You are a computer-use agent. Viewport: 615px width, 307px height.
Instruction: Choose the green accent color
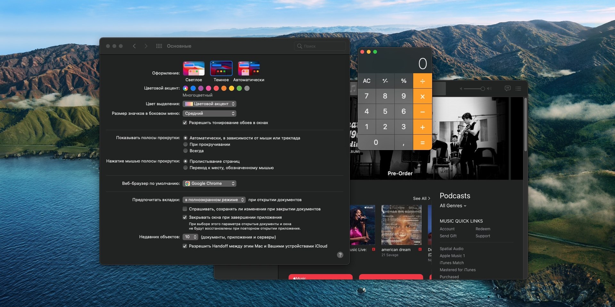click(x=239, y=88)
